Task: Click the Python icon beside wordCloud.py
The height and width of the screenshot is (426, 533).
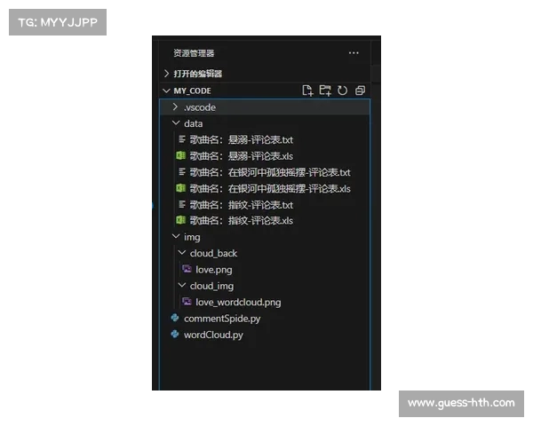Action: [175, 335]
